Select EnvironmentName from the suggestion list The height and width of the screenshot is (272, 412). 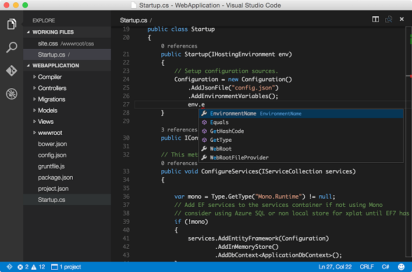tap(233, 114)
